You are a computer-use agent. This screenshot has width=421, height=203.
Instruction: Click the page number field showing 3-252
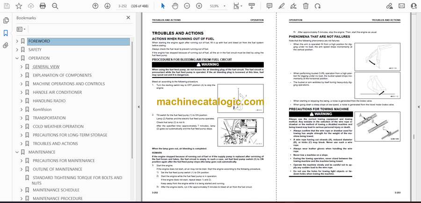tap(122, 6)
